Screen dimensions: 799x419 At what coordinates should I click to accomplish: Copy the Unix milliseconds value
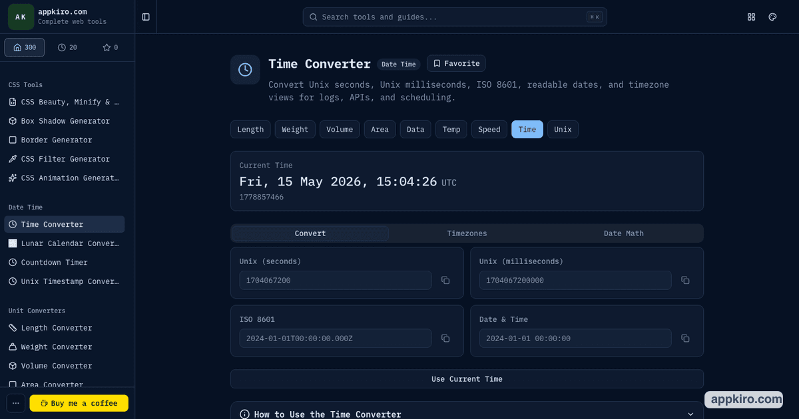[685, 281]
